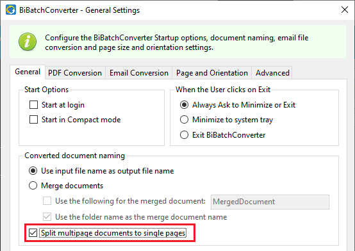Click the BiBatchConverter app icon in title bar

[x=11, y=10]
